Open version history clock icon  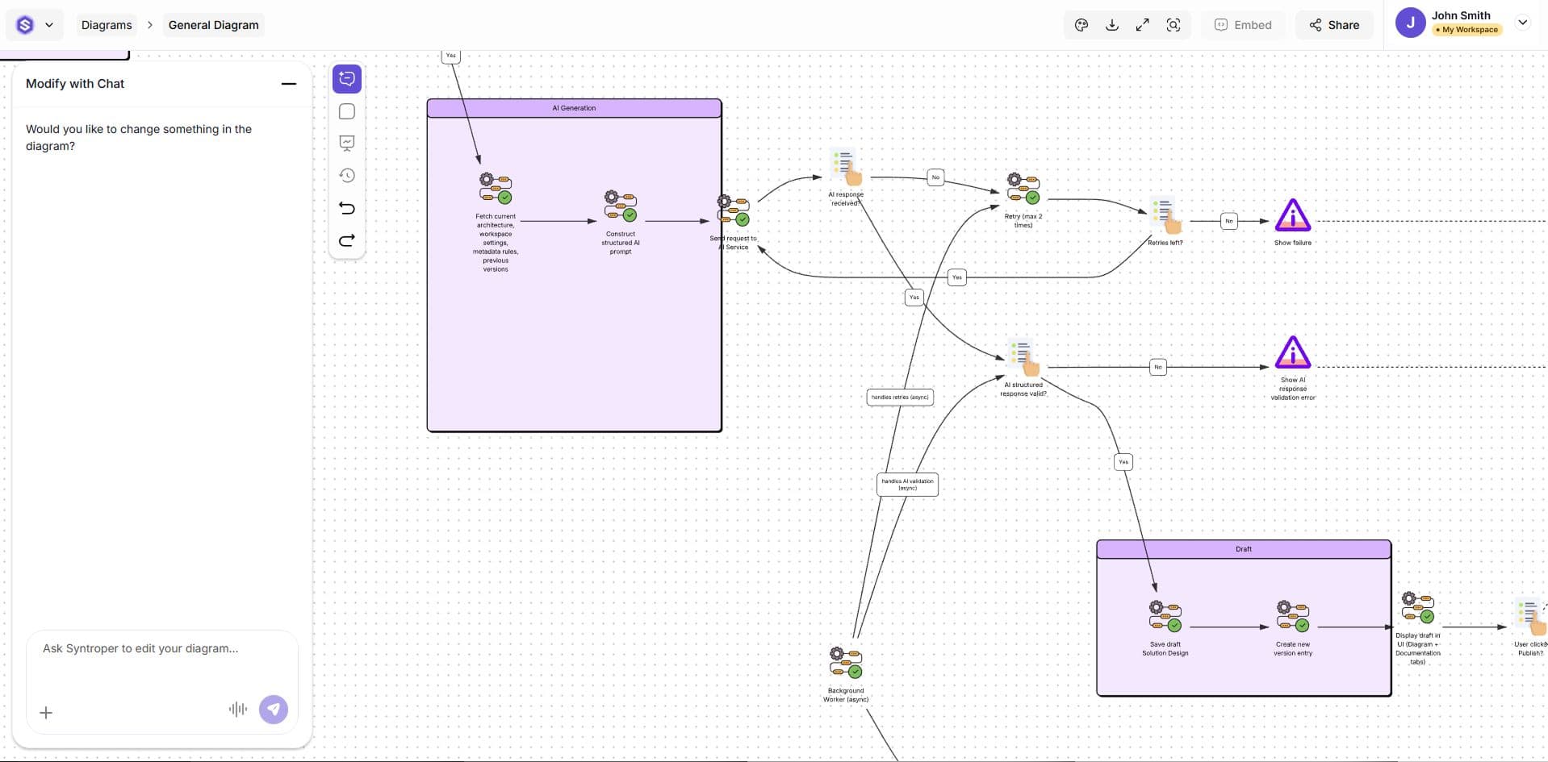tap(347, 176)
